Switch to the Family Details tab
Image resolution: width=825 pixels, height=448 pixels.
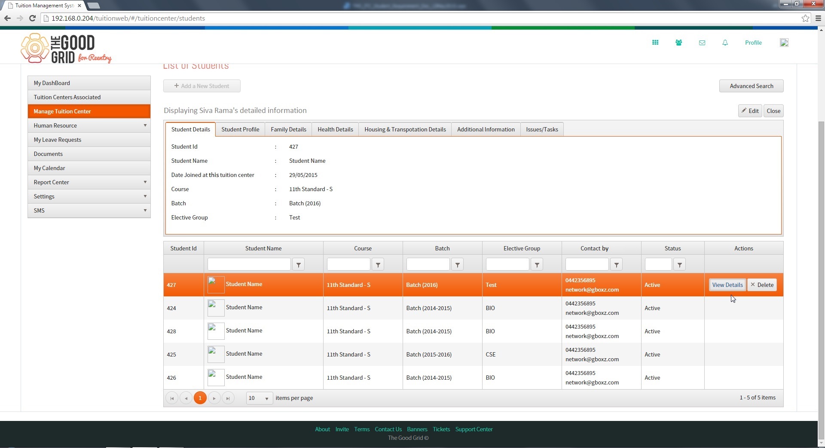288,129
